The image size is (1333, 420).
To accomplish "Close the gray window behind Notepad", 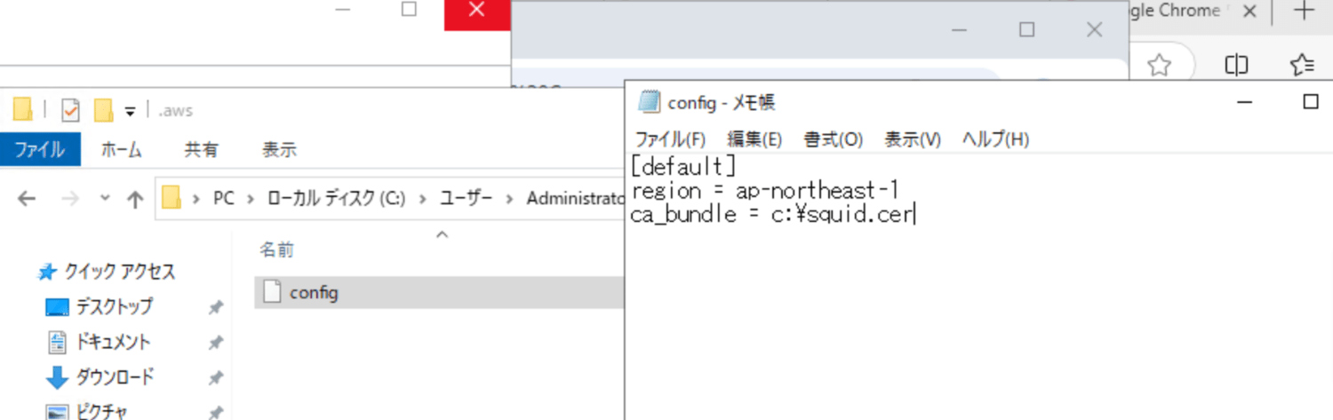I will (x=1095, y=30).
